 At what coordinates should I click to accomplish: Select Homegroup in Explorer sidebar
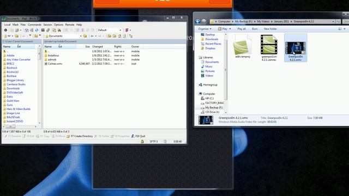click(208, 85)
